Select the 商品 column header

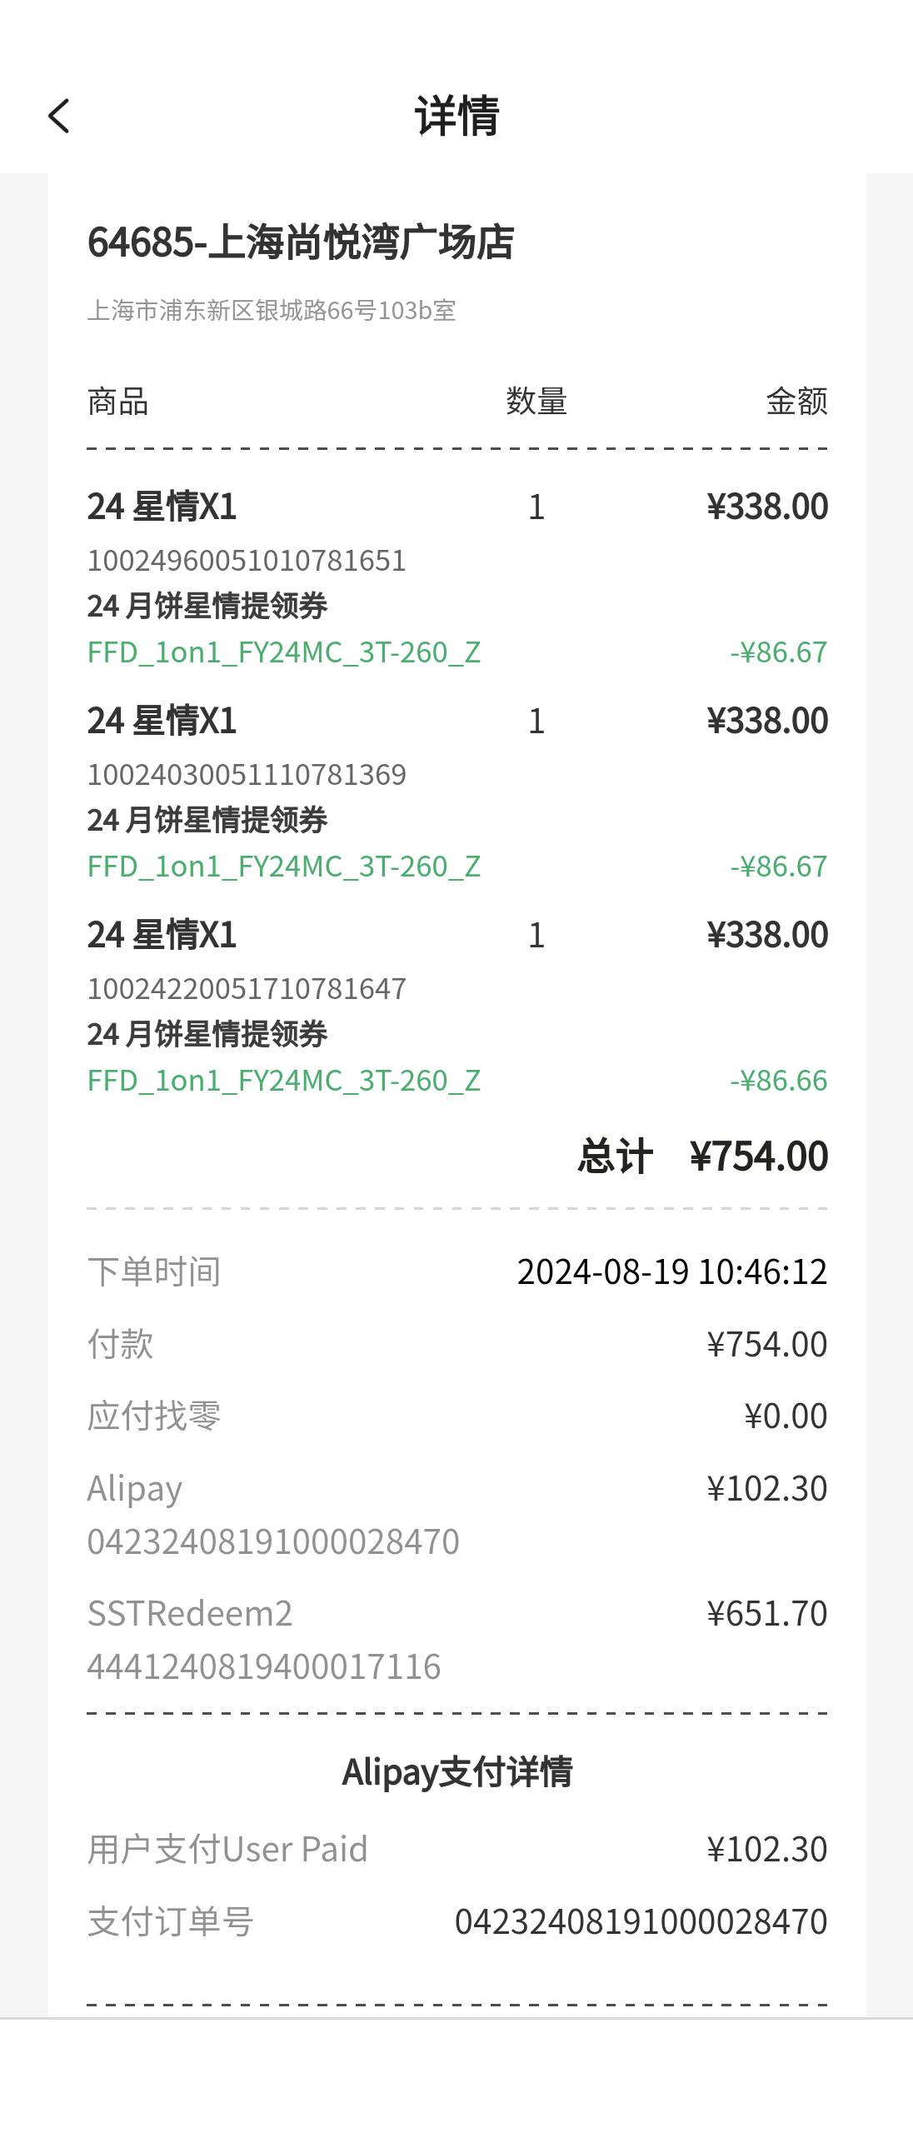pos(118,402)
